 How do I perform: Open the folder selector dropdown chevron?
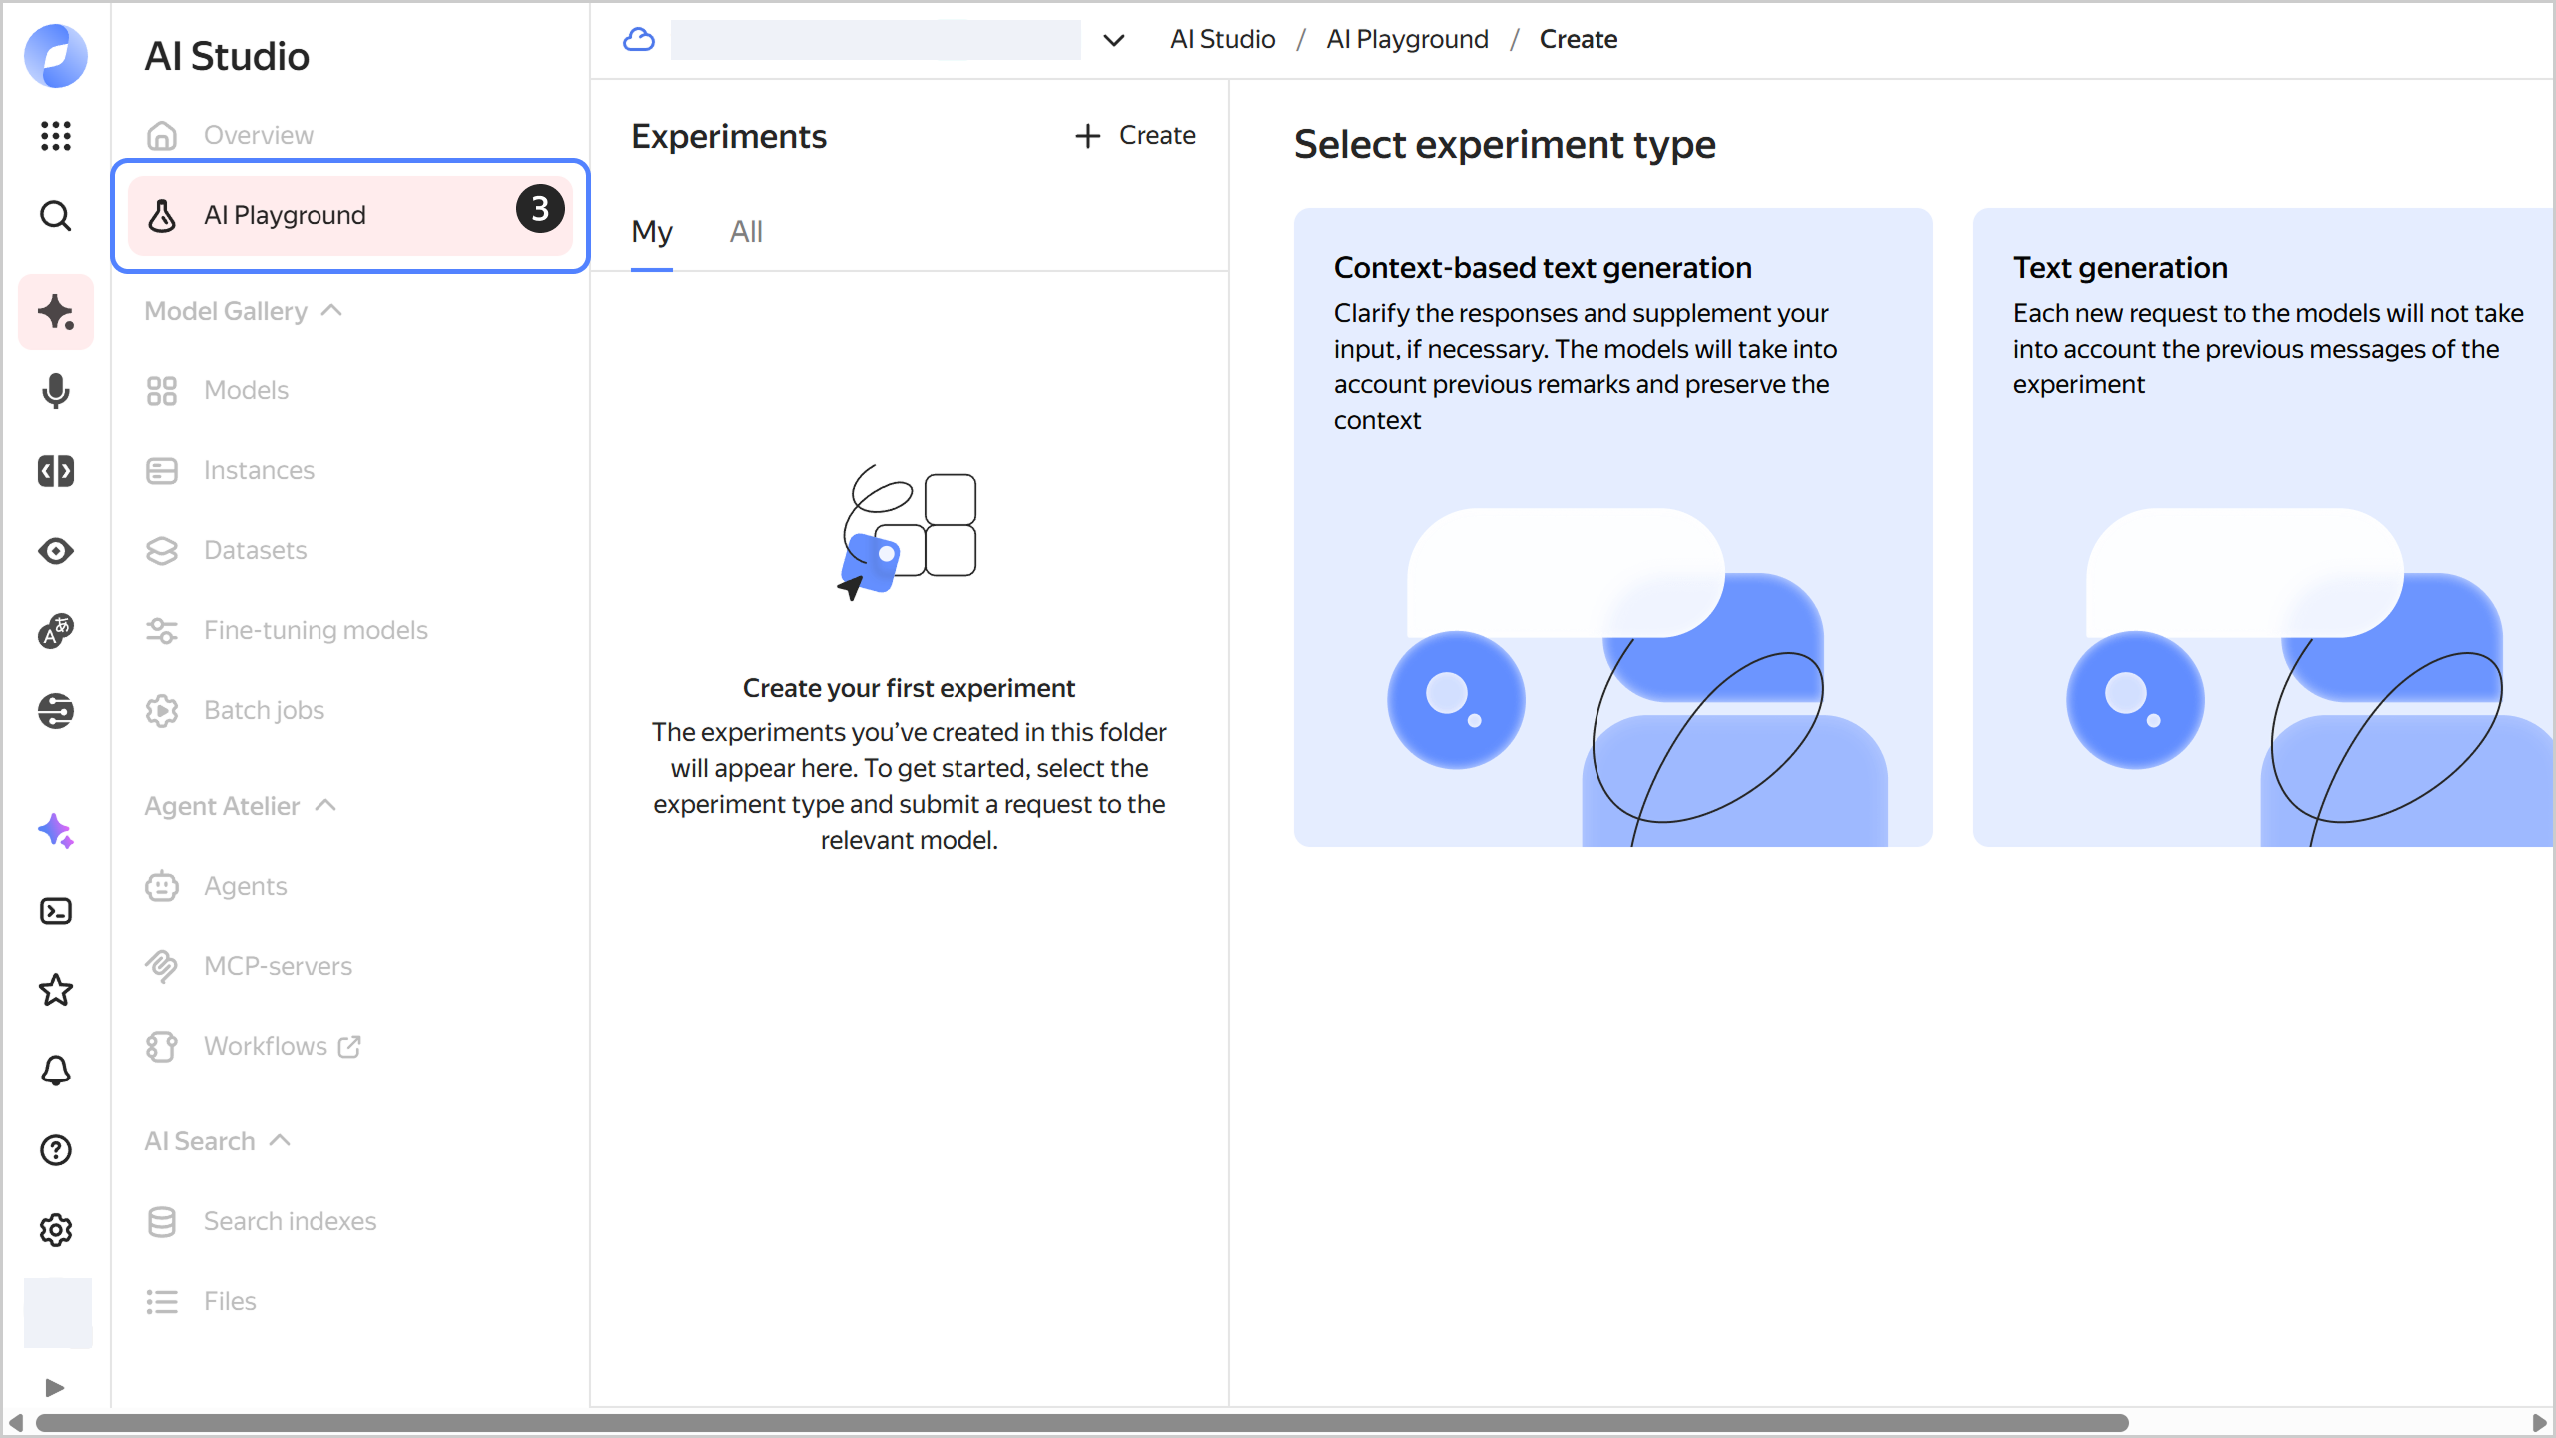1113,40
